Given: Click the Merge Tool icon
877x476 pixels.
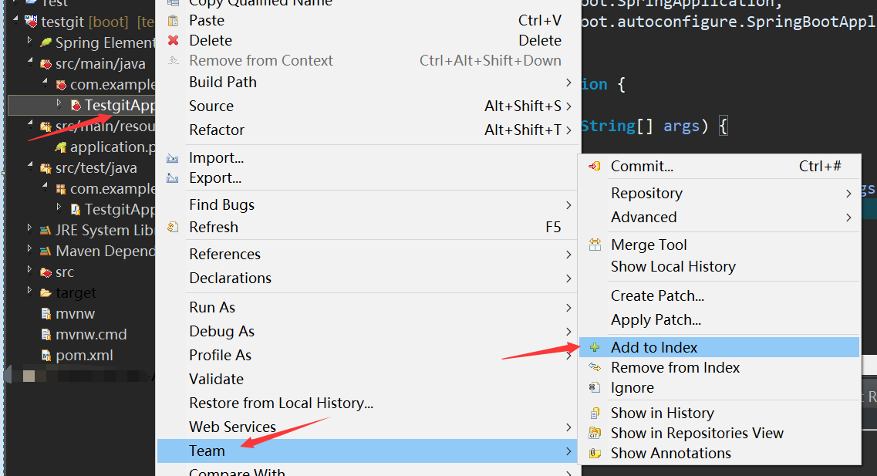Looking at the screenshot, I should (x=595, y=245).
